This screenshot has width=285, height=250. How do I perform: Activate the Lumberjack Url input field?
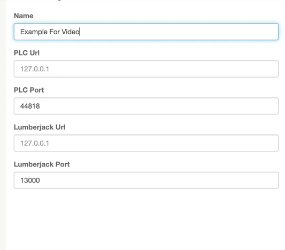pos(146,143)
